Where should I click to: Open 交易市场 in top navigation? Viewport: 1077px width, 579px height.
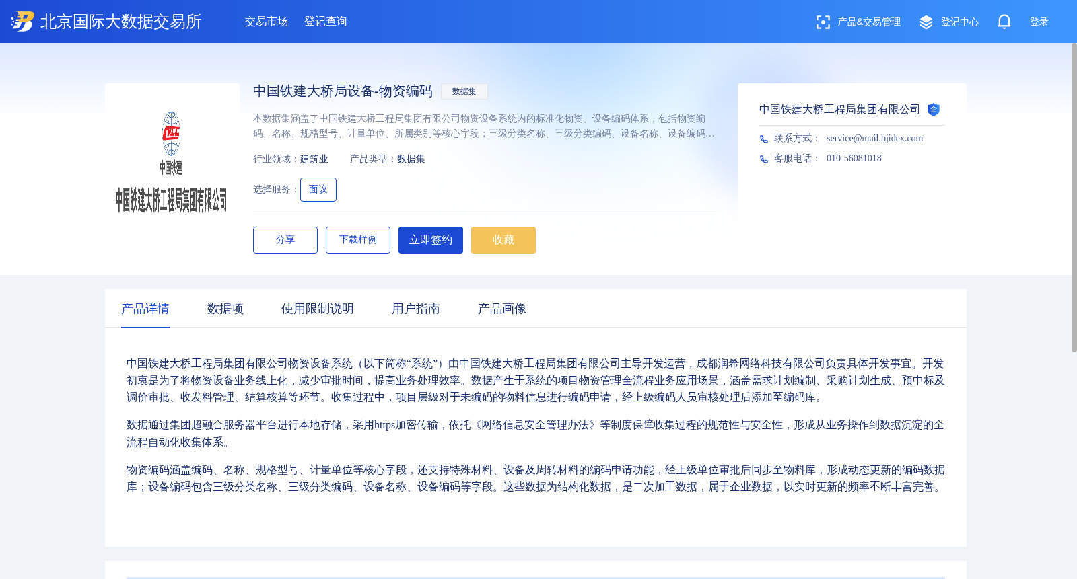click(x=267, y=22)
